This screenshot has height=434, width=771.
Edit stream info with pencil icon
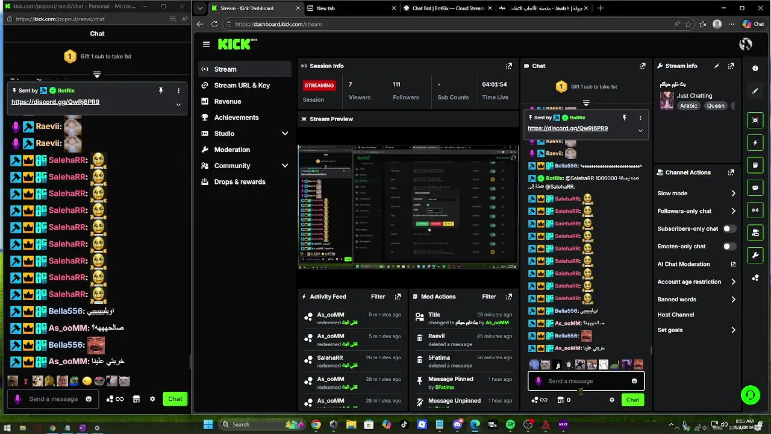tap(717, 66)
